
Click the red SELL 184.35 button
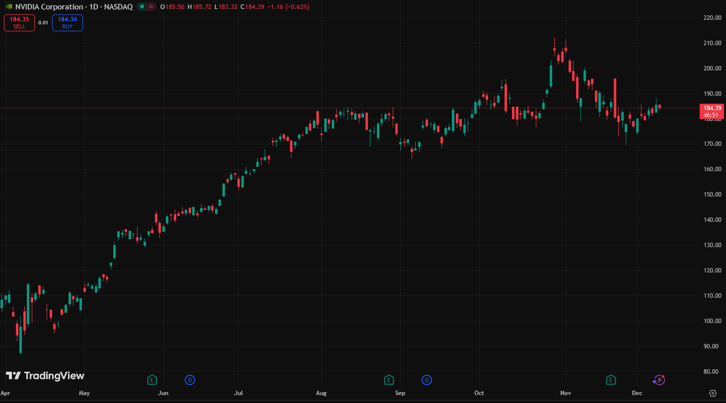coord(19,23)
